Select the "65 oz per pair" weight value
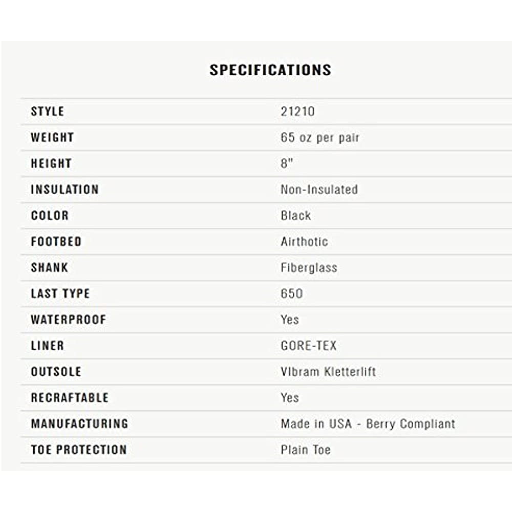 tap(320, 138)
